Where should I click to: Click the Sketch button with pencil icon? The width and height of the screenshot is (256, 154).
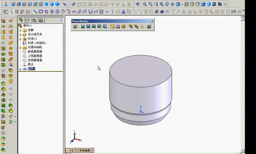pyautogui.click(x=6, y=12)
